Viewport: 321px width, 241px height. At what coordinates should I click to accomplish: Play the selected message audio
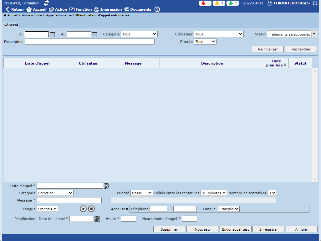[x=83, y=209]
